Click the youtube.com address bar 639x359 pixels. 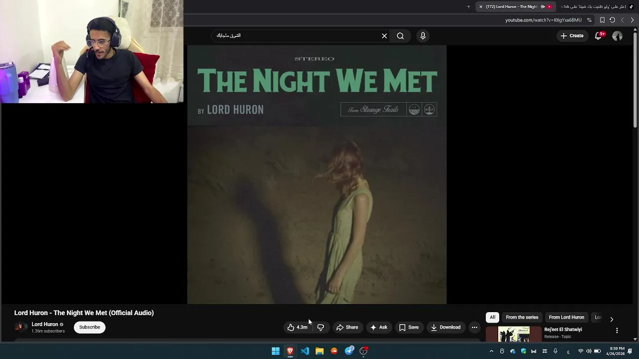[x=543, y=20]
